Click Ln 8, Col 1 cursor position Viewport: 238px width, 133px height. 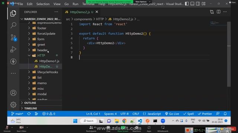[93, 114]
